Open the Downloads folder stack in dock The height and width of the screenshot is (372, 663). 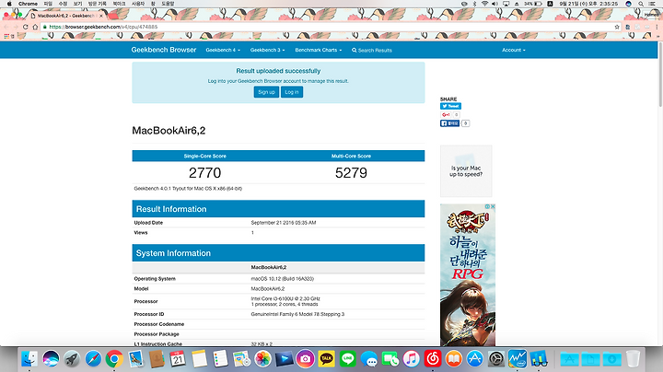[611, 359]
